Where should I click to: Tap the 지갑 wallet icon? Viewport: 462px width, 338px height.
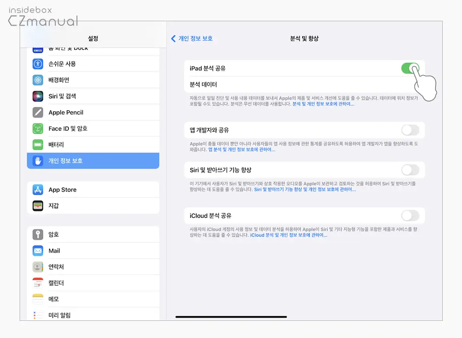click(x=38, y=206)
